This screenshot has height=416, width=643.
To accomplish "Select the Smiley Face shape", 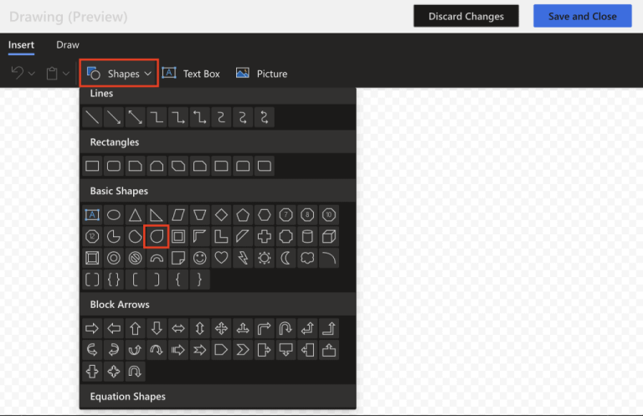I will click(200, 258).
